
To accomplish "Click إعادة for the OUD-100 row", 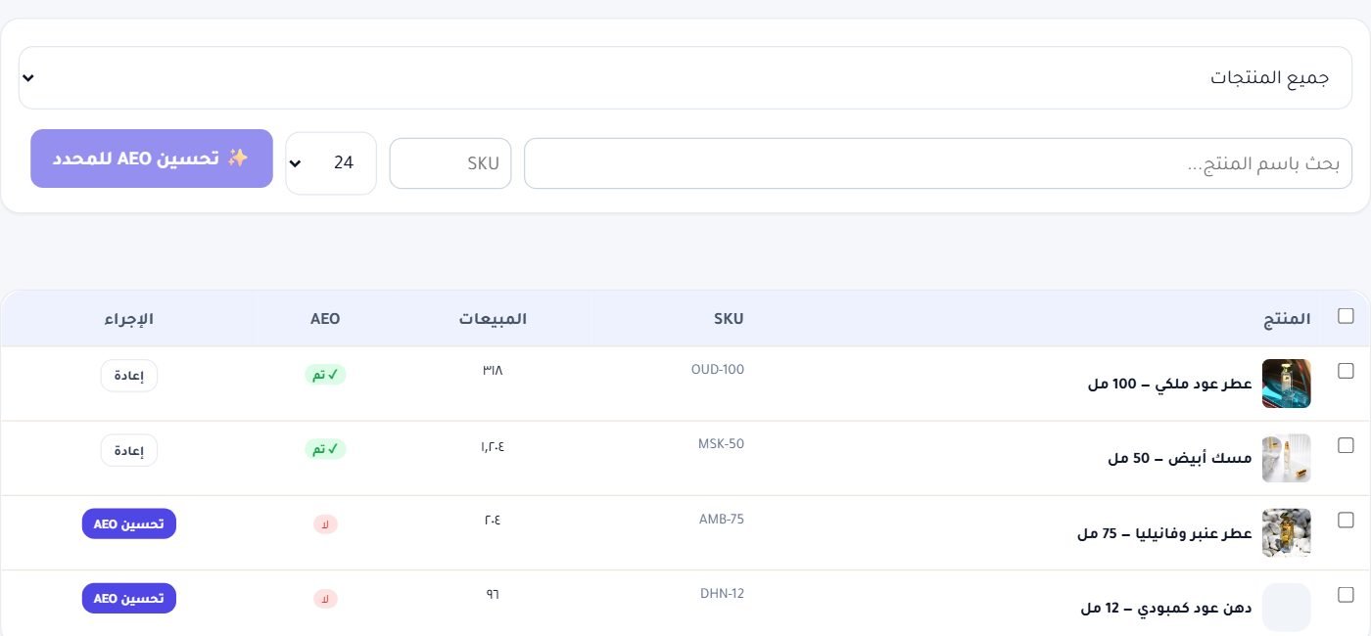I will 129,376.
